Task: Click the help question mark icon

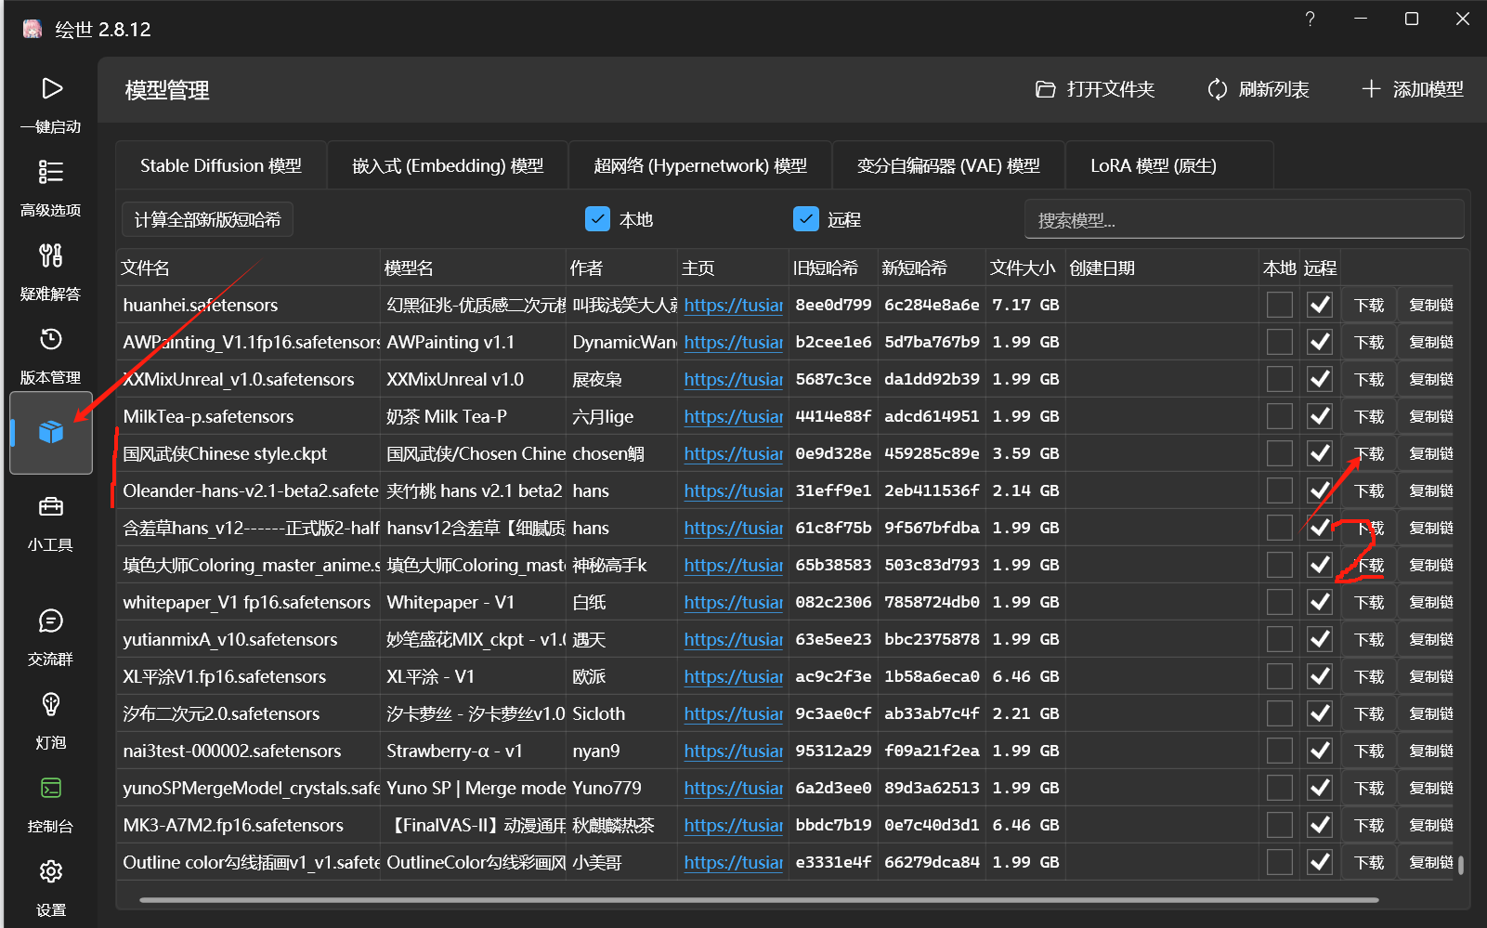Action: 1310,19
